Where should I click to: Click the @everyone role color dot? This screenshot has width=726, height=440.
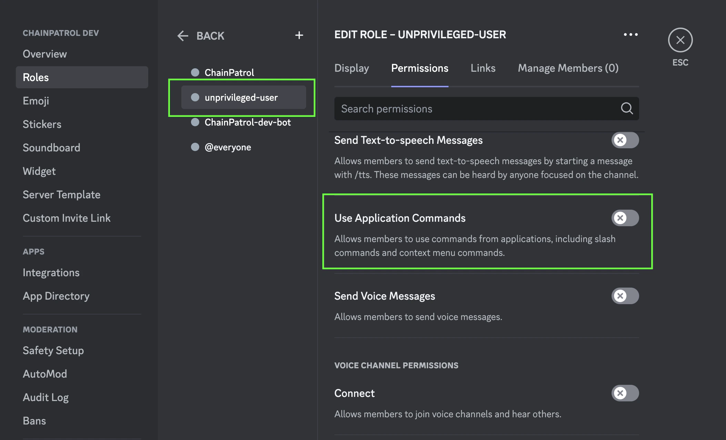(x=195, y=147)
